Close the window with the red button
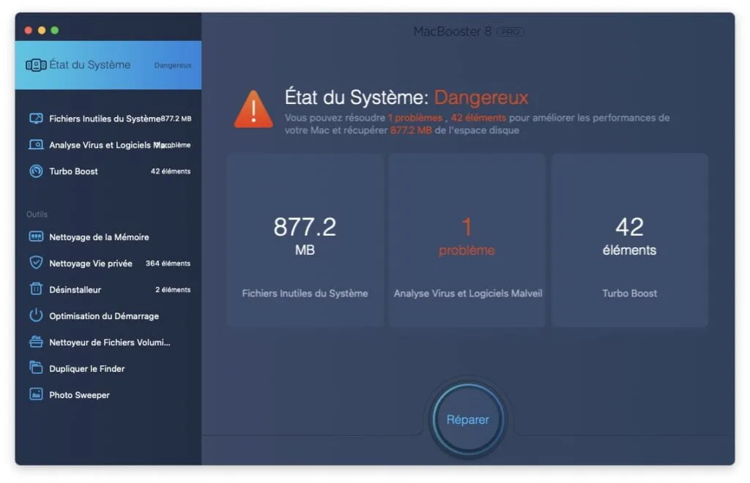The width and height of the screenshot is (750, 483). tap(29, 30)
